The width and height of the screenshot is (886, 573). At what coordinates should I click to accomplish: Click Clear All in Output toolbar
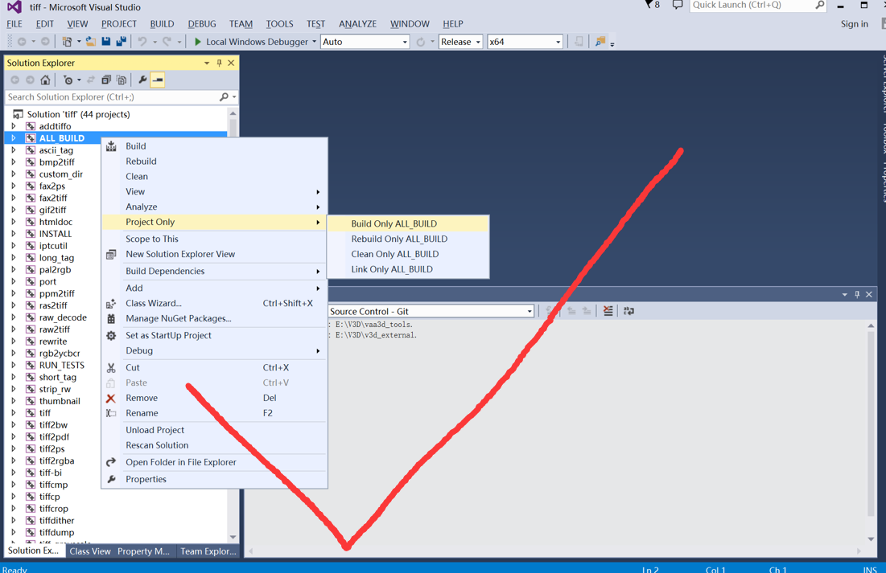(608, 311)
